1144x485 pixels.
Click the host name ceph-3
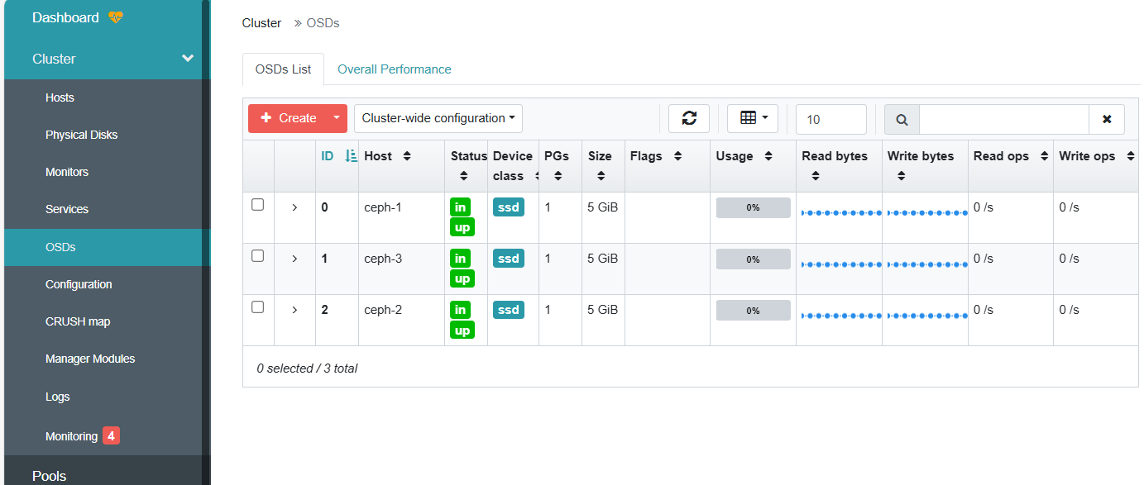(x=383, y=259)
